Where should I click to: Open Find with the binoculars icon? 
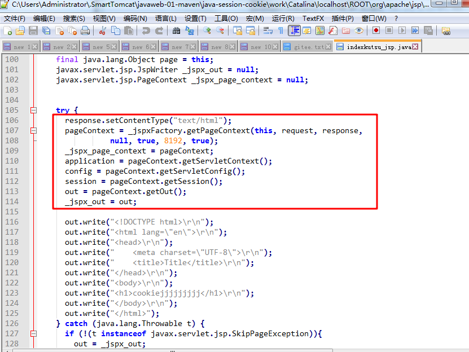(177, 31)
